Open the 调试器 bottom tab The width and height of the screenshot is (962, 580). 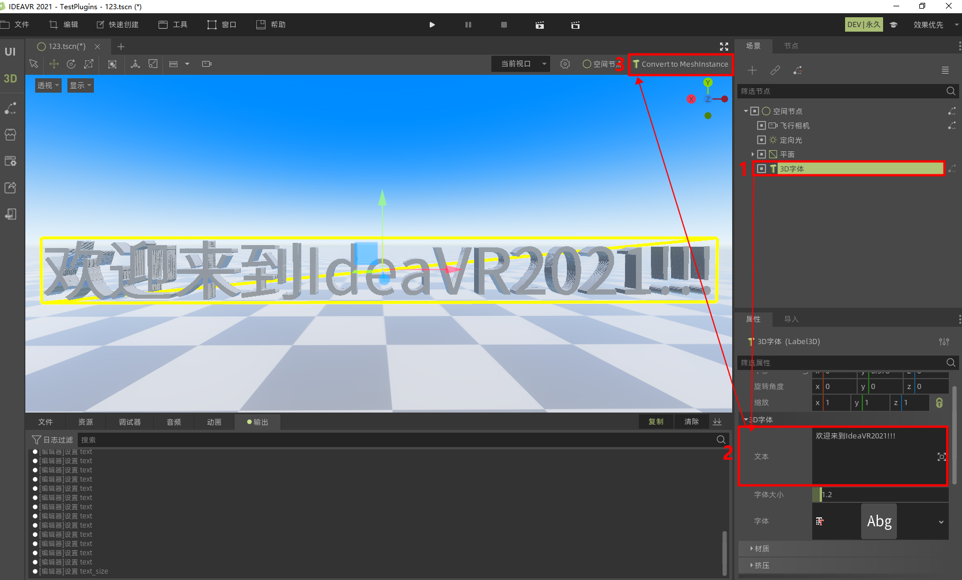pos(130,422)
